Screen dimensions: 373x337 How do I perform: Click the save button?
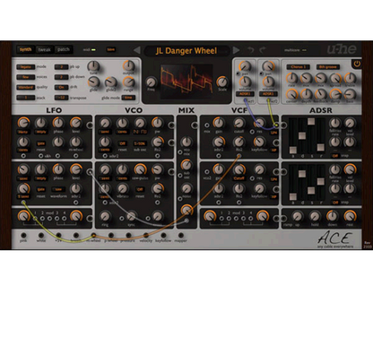point(111,49)
